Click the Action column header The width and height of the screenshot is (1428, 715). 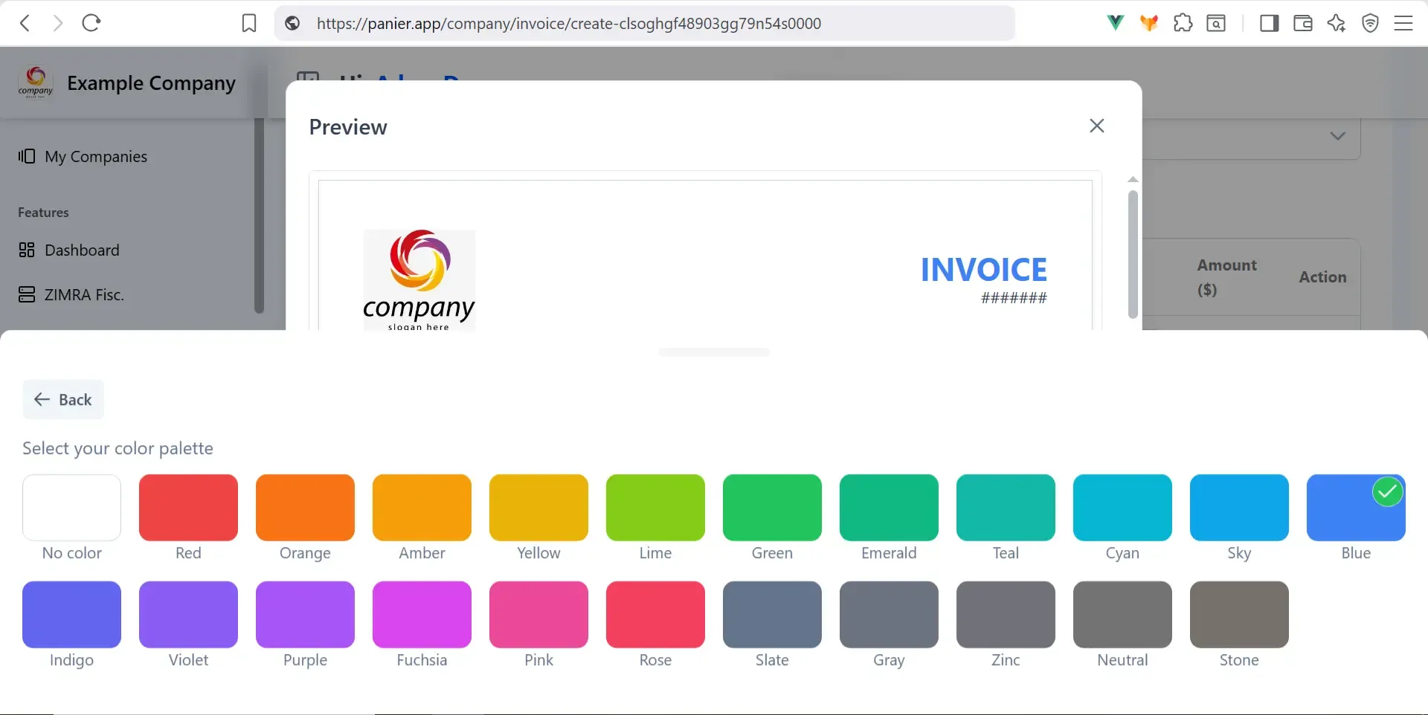(1323, 277)
